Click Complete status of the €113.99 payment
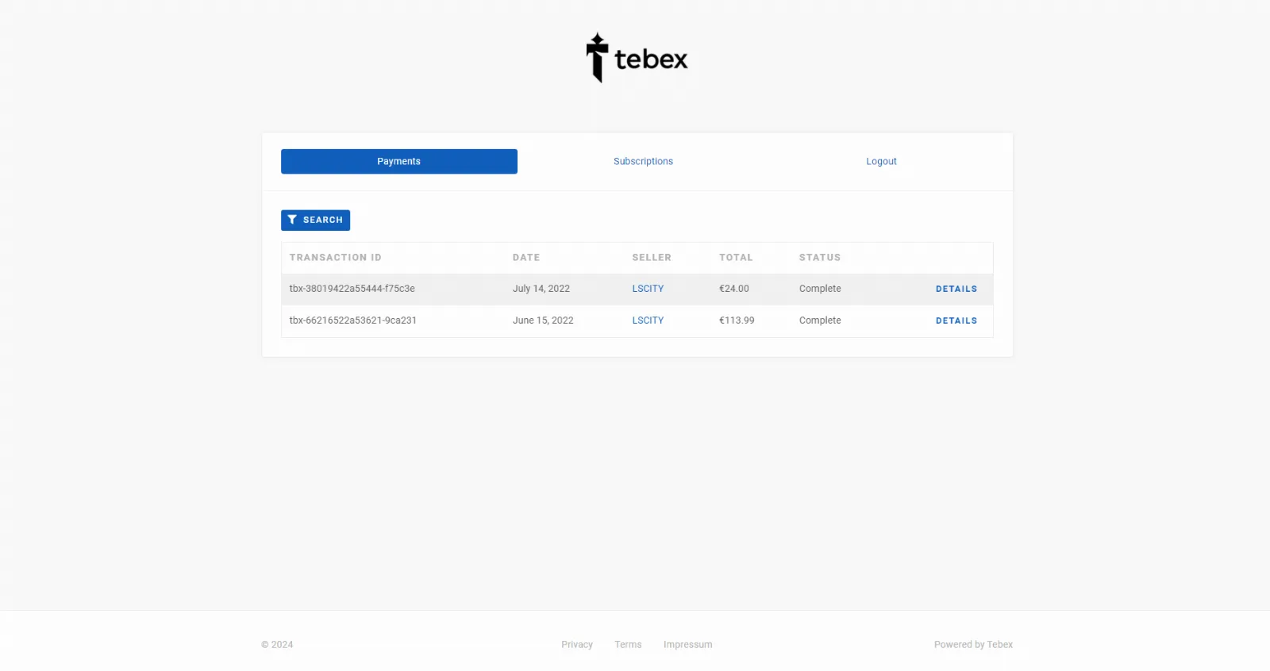1270x671 pixels. click(x=820, y=320)
